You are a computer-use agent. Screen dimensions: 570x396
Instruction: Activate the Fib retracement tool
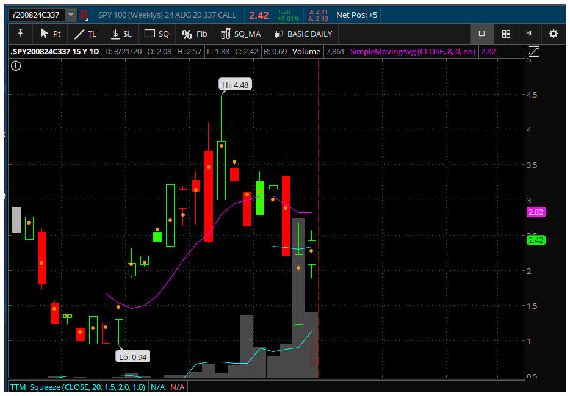(195, 34)
